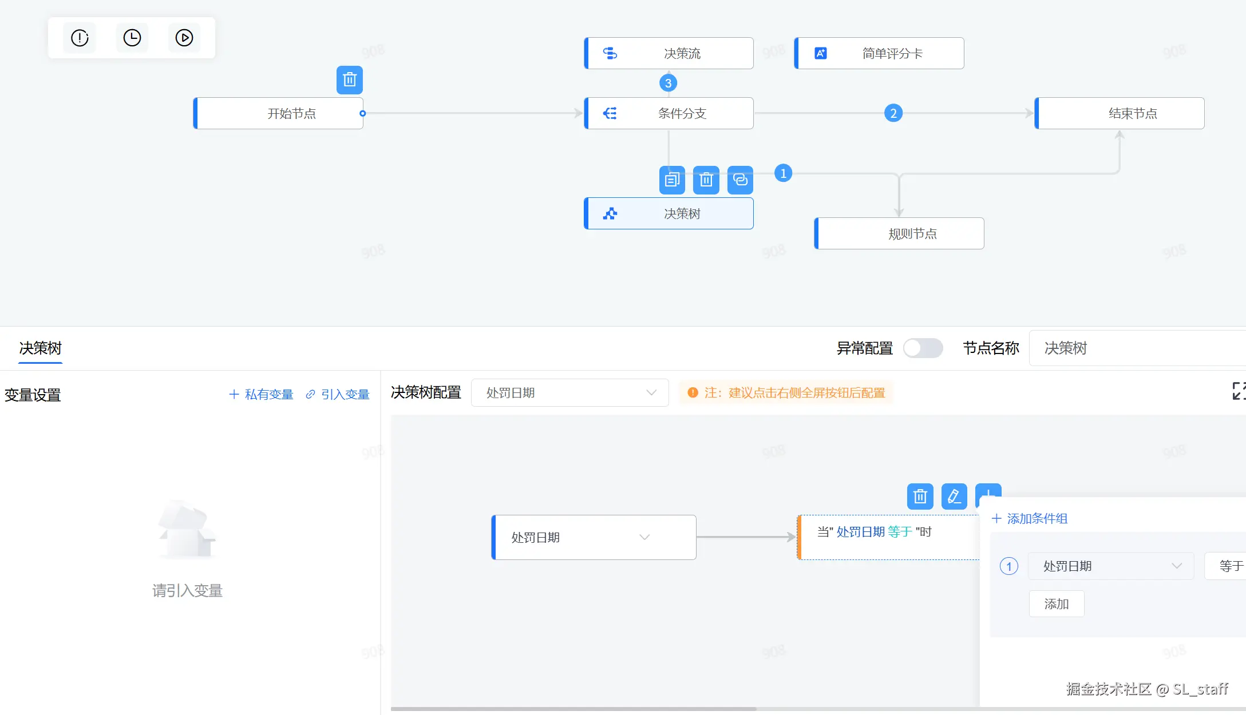This screenshot has height=715, width=1246.
Task: Toggle the 异常配置 switch
Action: (923, 348)
